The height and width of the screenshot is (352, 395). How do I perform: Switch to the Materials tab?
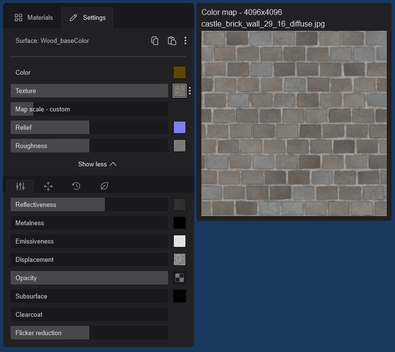(34, 17)
